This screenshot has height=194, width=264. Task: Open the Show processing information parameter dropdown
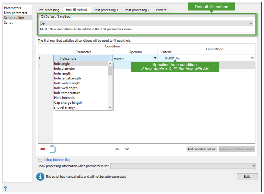183,166
